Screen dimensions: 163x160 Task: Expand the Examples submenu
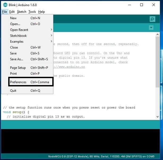pyautogui.click(x=27, y=41)
